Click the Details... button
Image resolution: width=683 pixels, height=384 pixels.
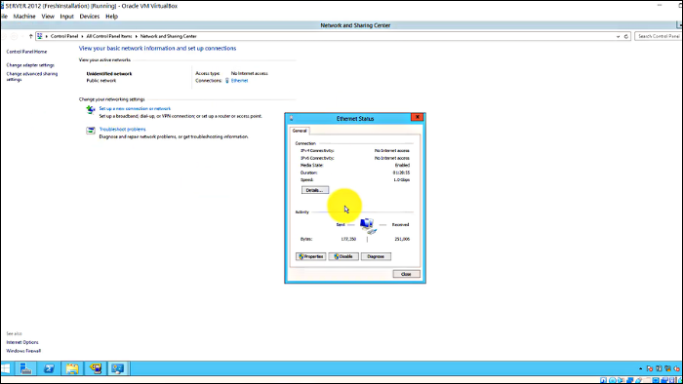[314, 190]
